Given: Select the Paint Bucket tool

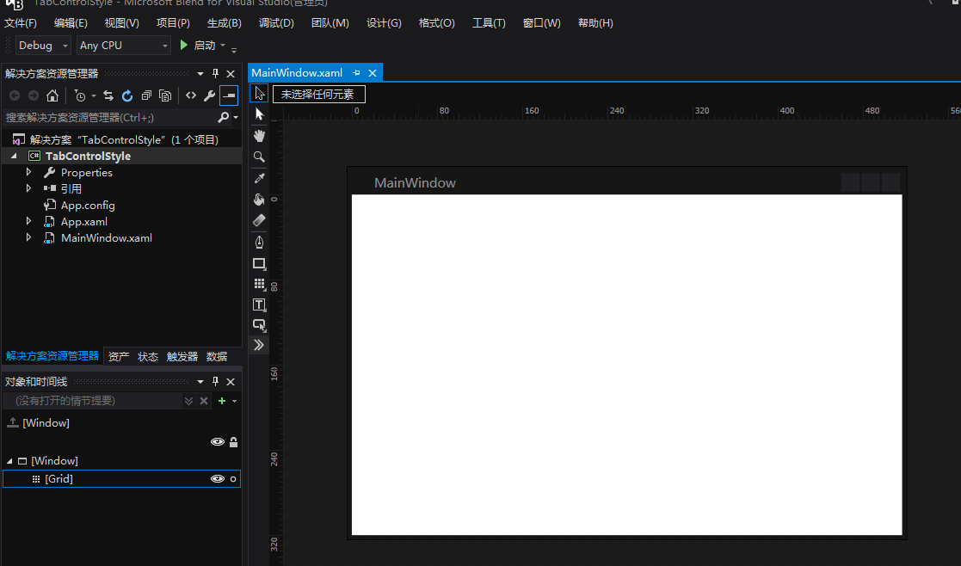Looking at the screenshot, I should 259,199.
